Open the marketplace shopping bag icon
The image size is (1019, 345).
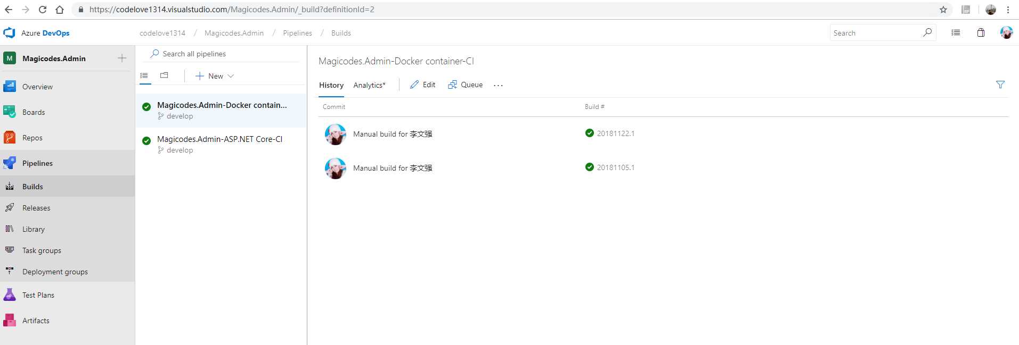point(981,32)
